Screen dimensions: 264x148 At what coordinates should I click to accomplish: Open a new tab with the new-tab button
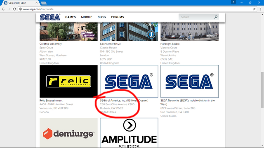pyautogui.click(x=44, y=3)
